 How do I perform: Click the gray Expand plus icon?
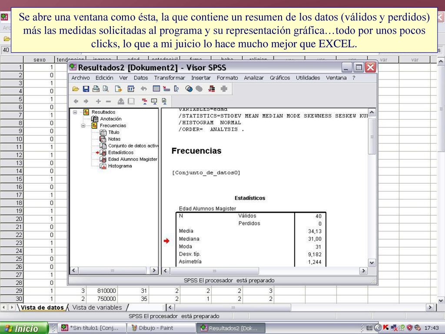tap(98, 101)
